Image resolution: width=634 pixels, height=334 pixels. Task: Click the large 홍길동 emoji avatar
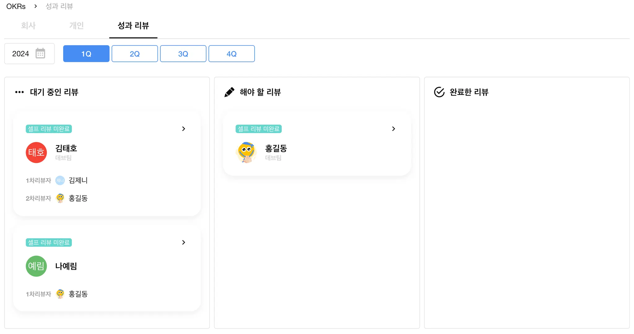(246, 152)
